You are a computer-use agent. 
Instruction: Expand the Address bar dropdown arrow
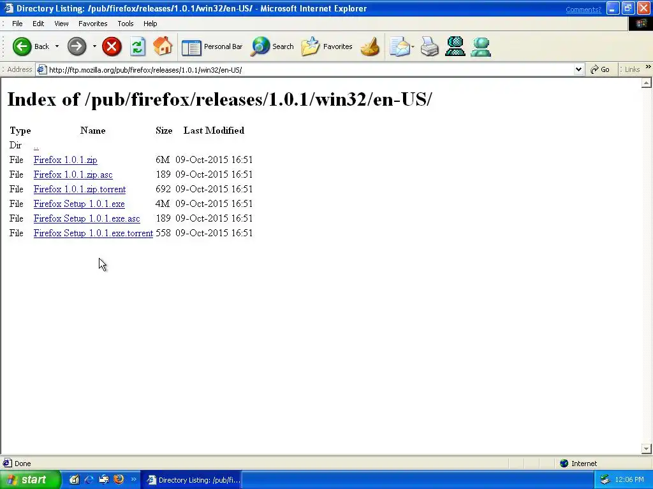[578, 70]
